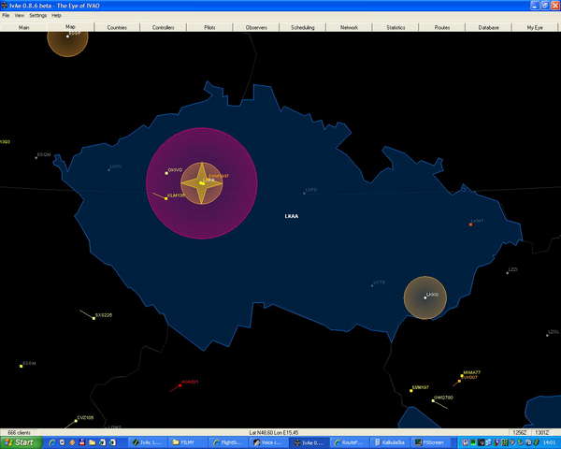
Task: Select the yellow aircraft dot left of GWI2790
Action: pyautogui.click(x=411, y=391)
